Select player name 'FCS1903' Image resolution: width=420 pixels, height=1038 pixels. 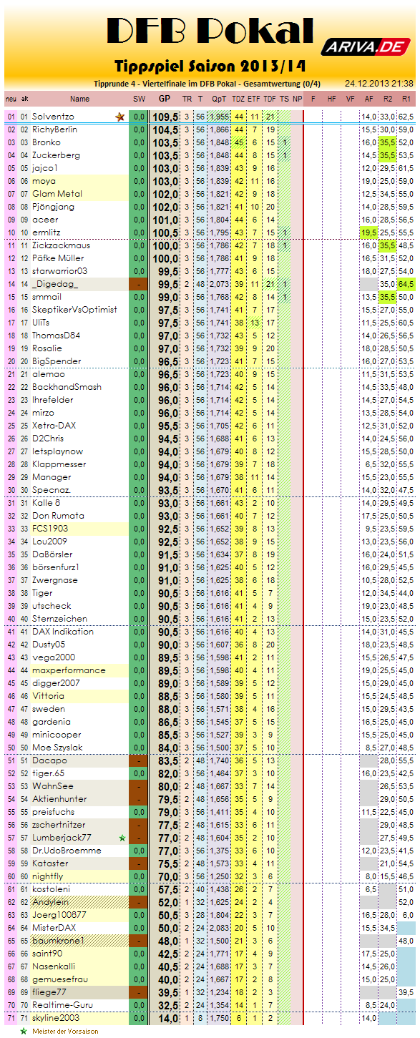(52, 529)
